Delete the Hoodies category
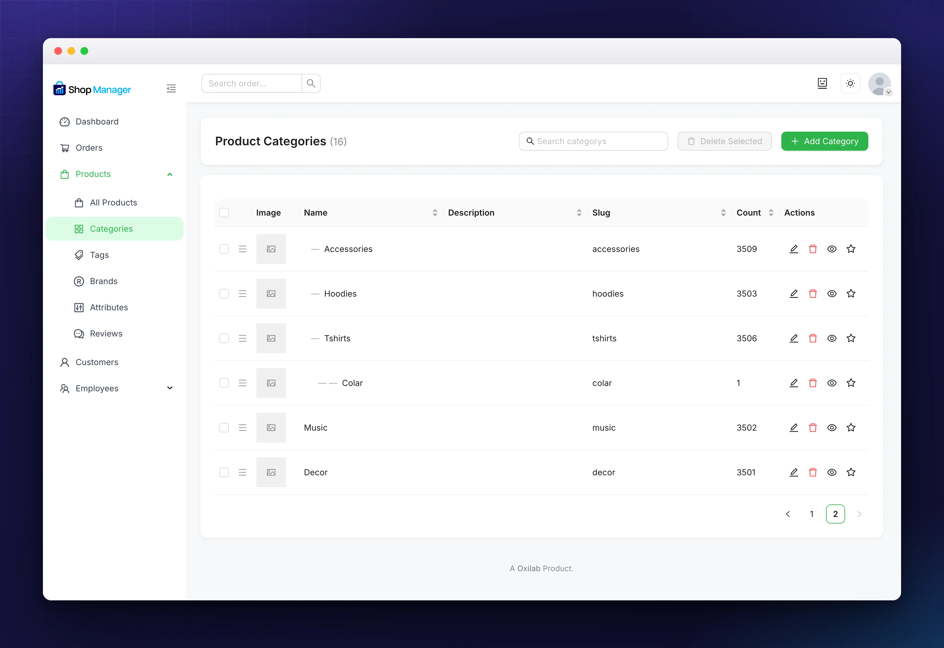Image resolution: width=944 pixels, height=648 pixels. click(813, 294)
